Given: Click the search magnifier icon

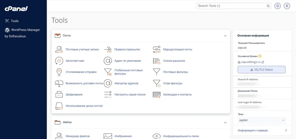Looking at the screenshot, I should [x=268, y=6].
